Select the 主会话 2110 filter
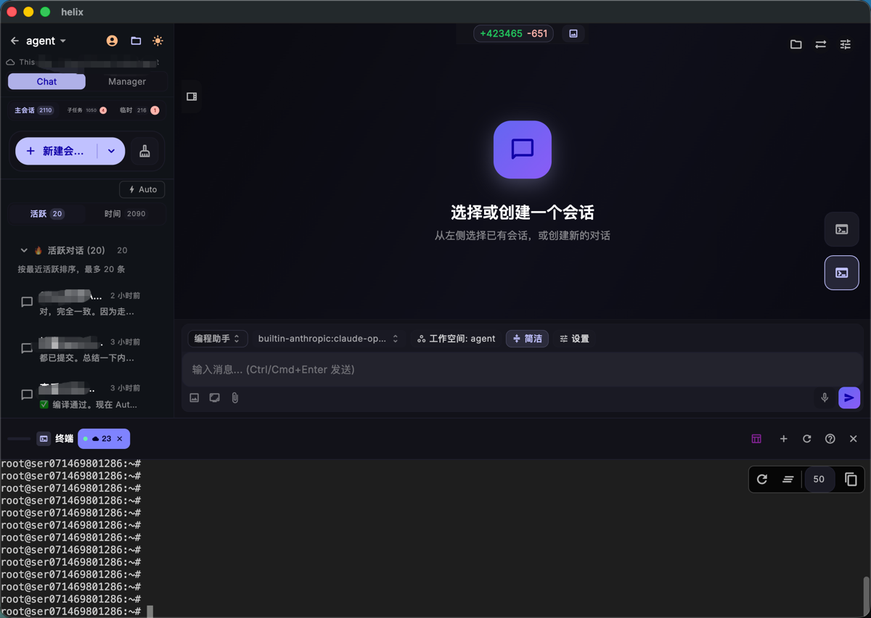The width and height of the screenshot is (871, 618). (x=33, y=110)
